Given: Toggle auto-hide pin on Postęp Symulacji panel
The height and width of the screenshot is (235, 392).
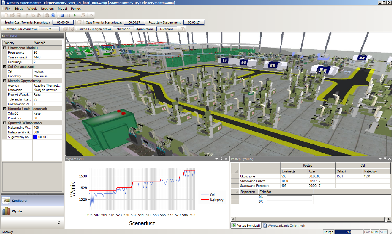Looking at the screenshot, I should [385, 159].
